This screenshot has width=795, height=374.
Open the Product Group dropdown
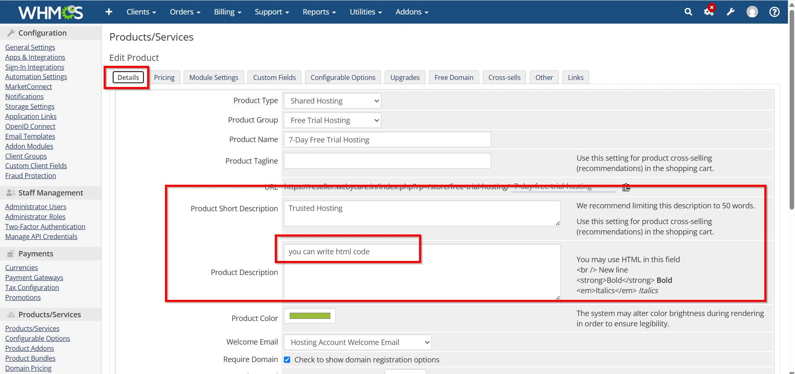pos(332,120)
